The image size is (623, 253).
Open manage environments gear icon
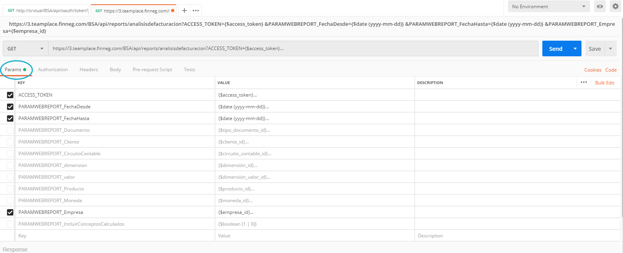[616, 6]
